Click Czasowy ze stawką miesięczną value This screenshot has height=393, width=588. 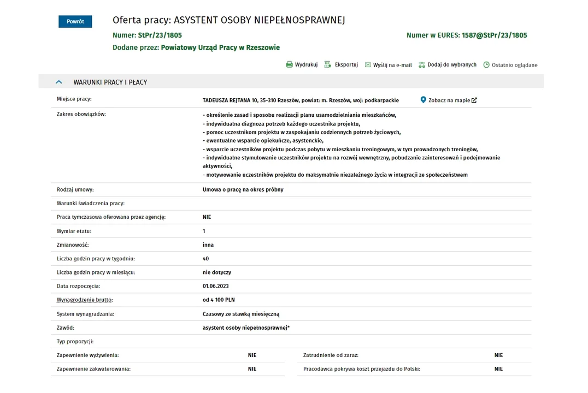241,314
